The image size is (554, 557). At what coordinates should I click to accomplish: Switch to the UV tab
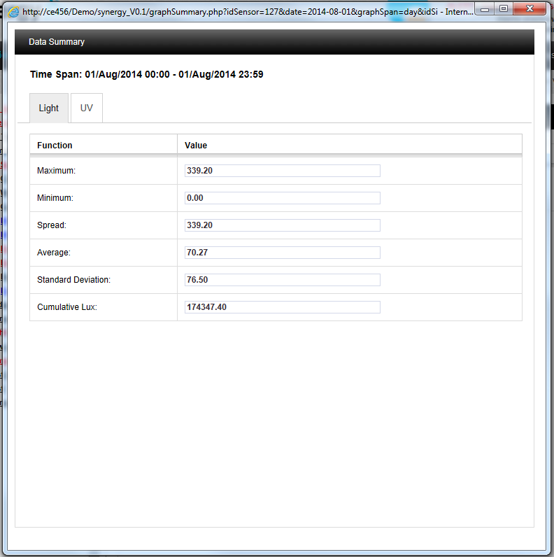[87, 108]
